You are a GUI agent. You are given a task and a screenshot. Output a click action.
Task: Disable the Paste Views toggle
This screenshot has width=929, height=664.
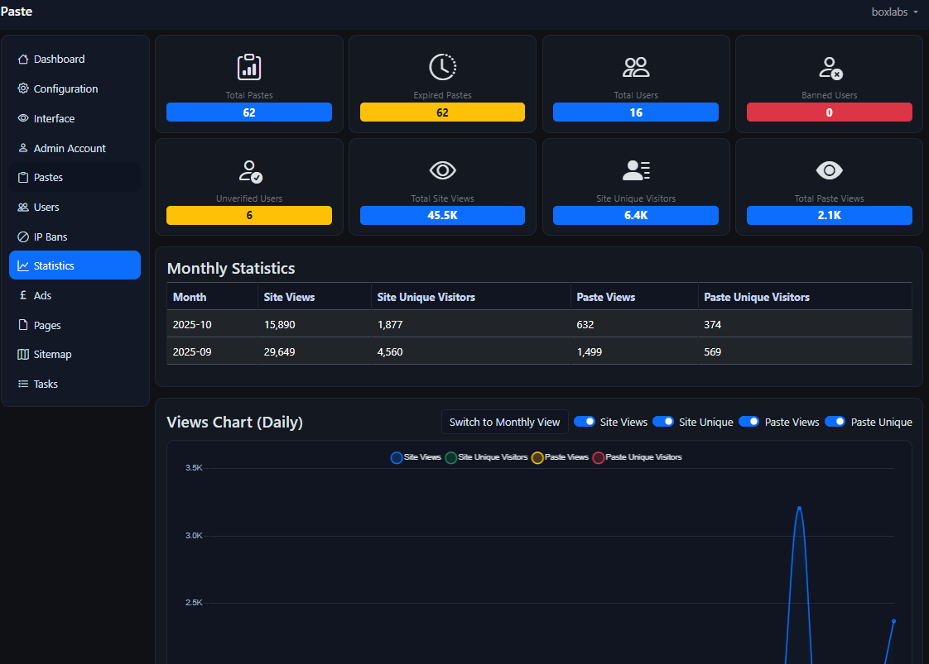click(748, 421)
